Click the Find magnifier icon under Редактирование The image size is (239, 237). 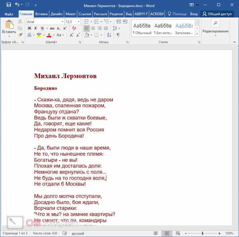(215, 23)
